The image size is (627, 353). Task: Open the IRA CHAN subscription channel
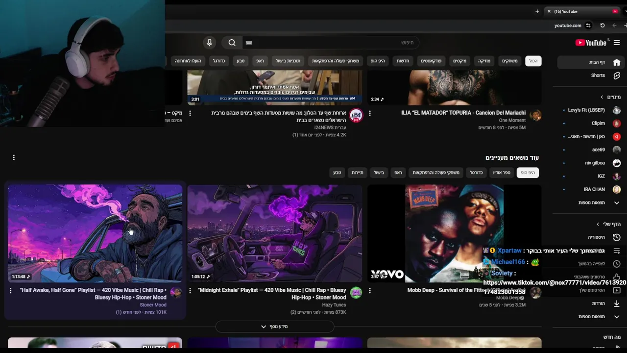pyautogui.click(x=590, y=189)
